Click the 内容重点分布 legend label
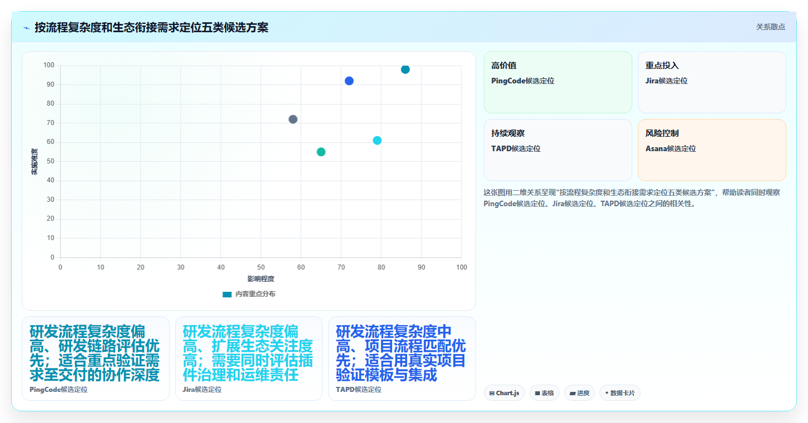The image size is (808, 423). coord(255,294)
